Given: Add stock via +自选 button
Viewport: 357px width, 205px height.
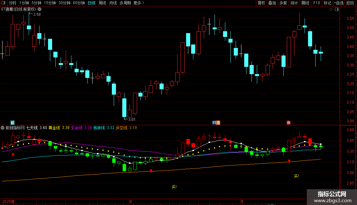Looking at the screenshot, I should (339, 3).
